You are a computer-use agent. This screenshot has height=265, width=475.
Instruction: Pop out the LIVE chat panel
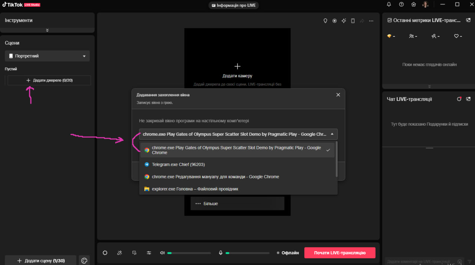[x=468, y=99]
